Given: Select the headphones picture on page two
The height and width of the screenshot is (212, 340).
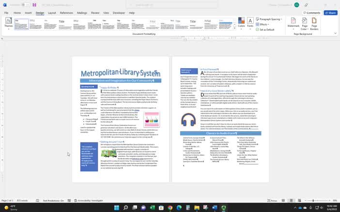Looking at the screenshot, I should (188, 120).
